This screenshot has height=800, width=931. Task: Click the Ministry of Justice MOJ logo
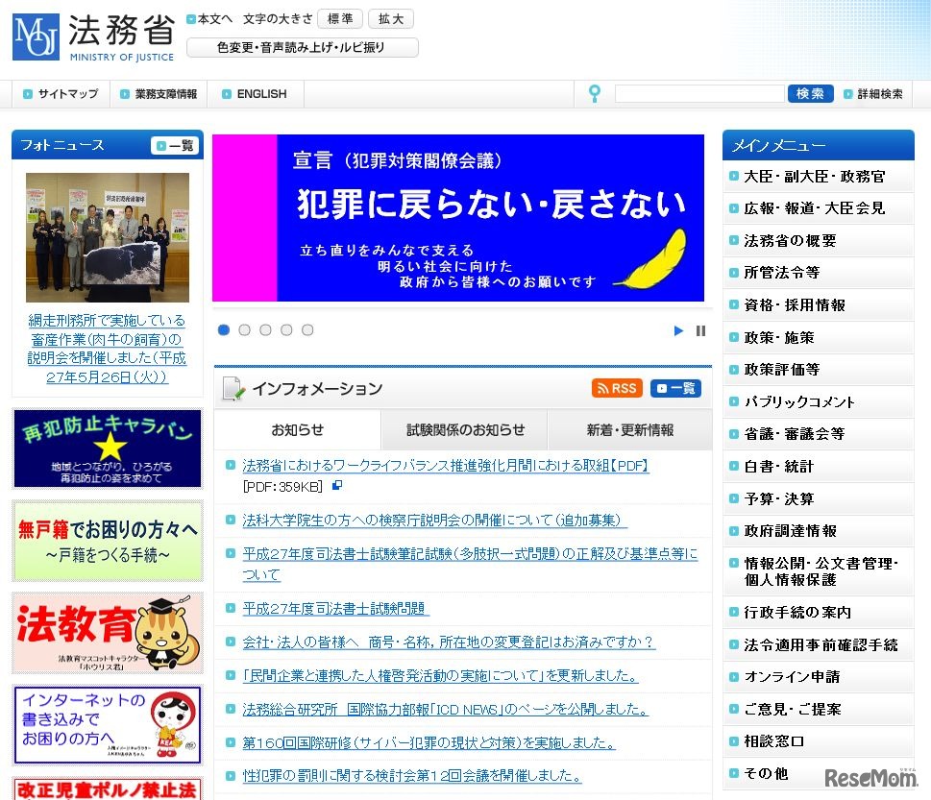pyautogui.click(x=36, y=38)
